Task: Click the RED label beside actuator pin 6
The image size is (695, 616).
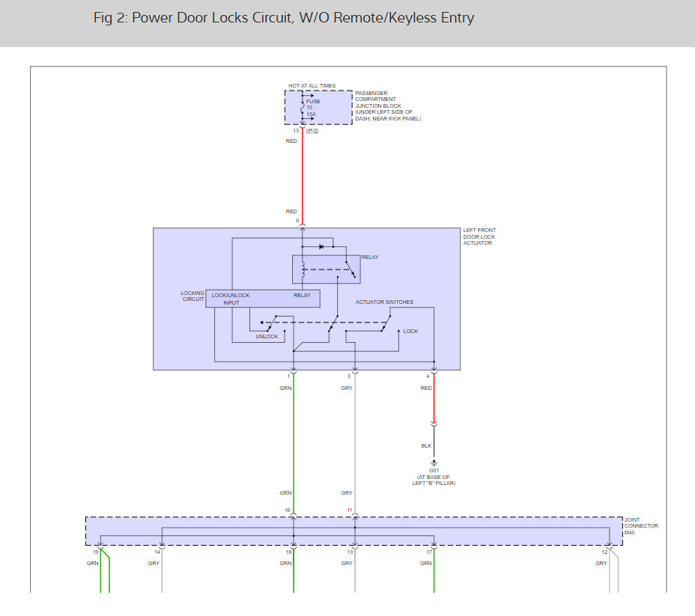Action: (291, 212)
